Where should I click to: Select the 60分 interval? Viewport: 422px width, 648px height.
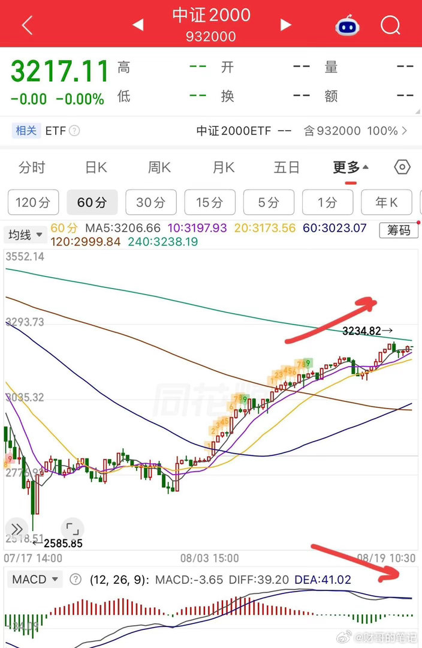pyautogui.click(x=92, y=203)
